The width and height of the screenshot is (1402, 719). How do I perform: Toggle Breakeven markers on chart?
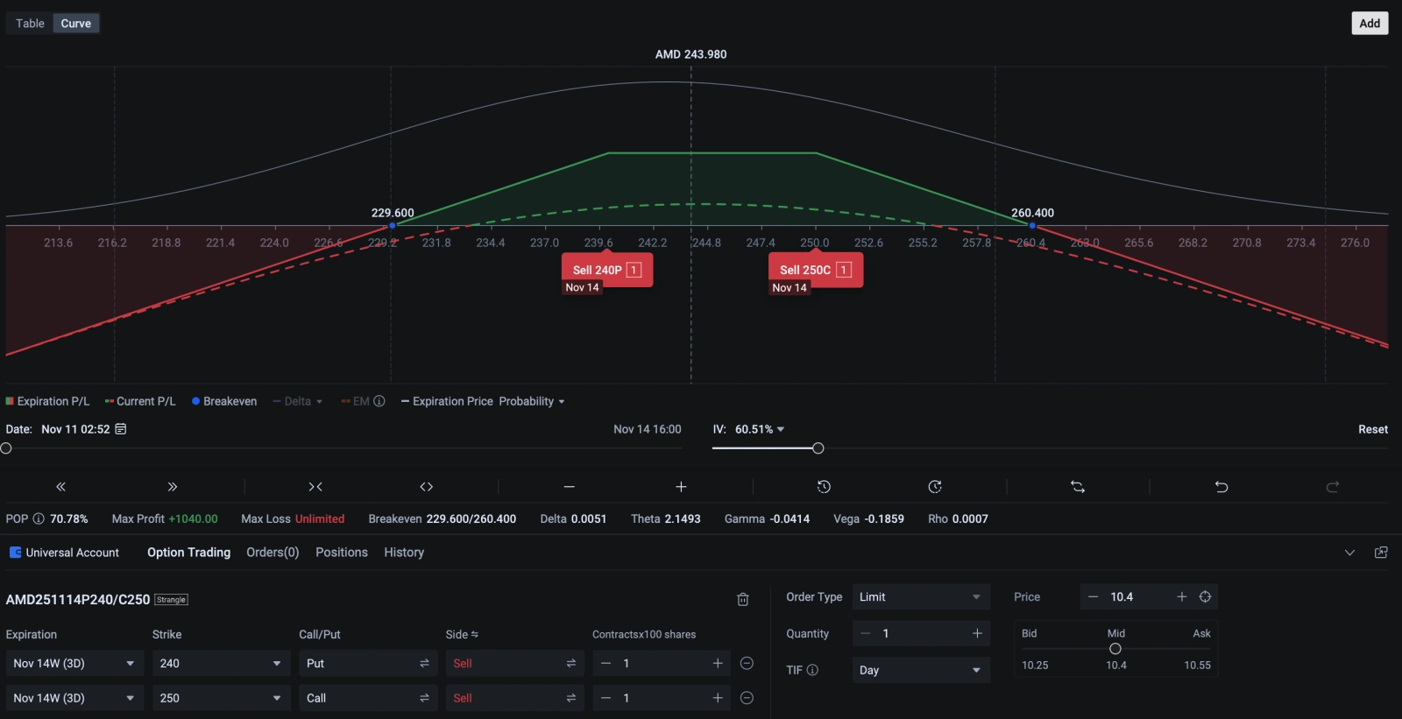coord(224,401)
